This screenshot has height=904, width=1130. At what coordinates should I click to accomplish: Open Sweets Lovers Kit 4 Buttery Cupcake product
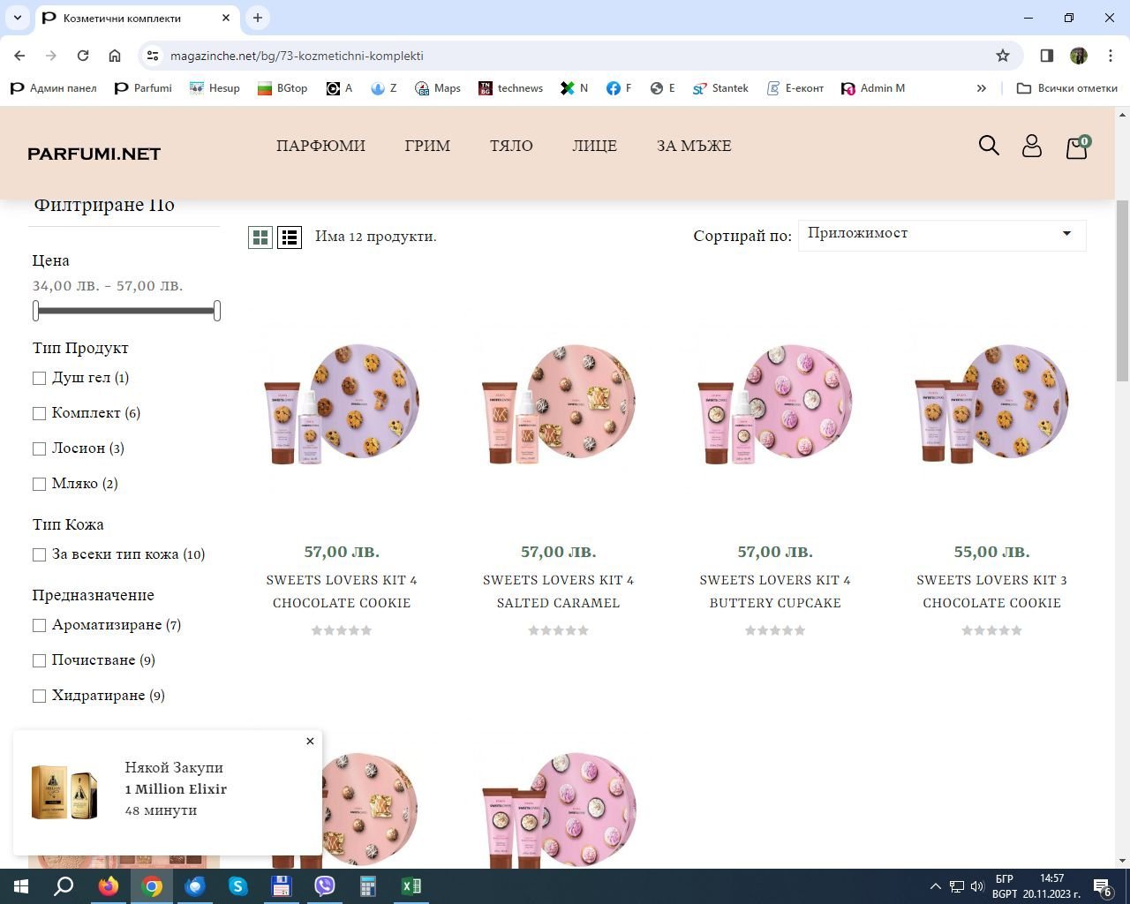point(775,591)
